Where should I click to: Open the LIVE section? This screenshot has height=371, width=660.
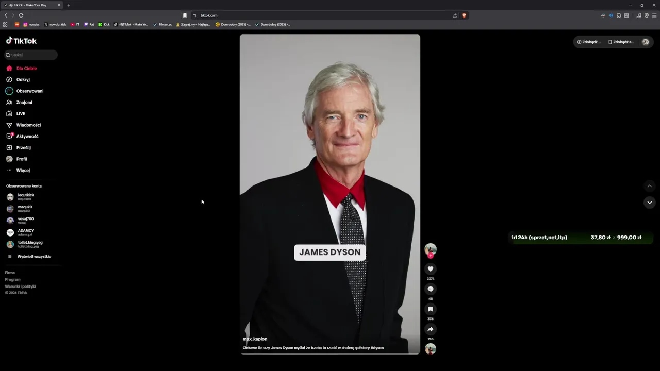pos(15,113)
